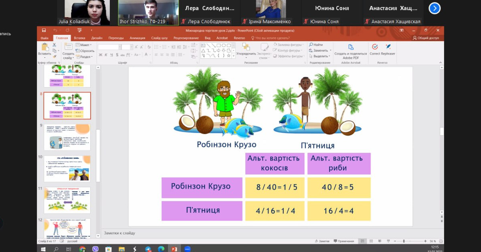
Task: Click the Arrange (Упорядочить) icon
Action: [x=246, y=48]
